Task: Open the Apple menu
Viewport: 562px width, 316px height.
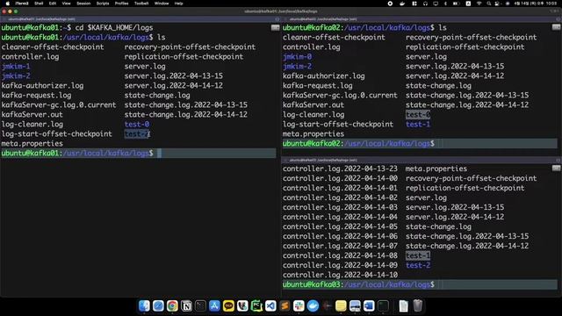Action: point(8,4)
